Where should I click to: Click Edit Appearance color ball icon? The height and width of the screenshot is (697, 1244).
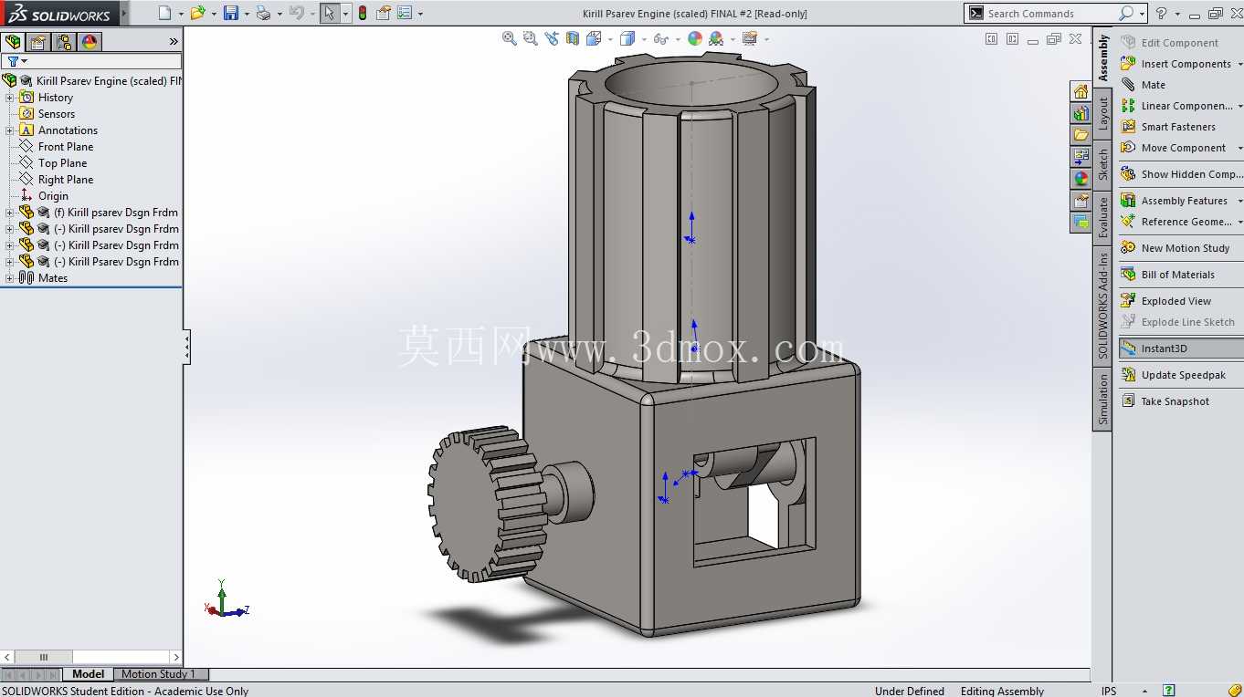[x=695, y=38]
